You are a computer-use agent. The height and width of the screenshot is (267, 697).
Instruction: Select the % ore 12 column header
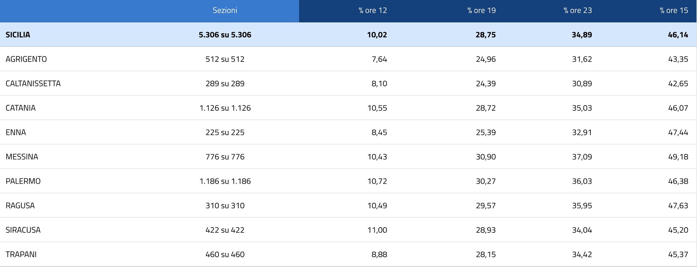click(x=373, y=11)
